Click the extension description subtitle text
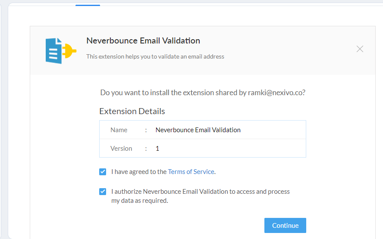Screen dimensions: 383x239 coord(155,56)
